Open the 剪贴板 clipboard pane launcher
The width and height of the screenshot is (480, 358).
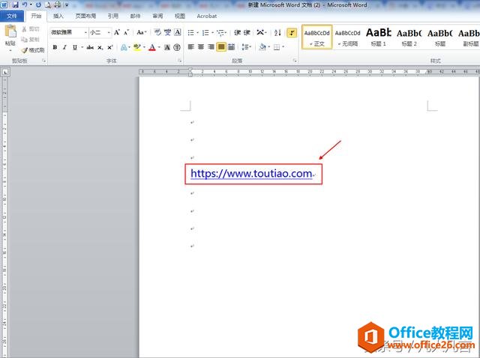click(43, 61)
